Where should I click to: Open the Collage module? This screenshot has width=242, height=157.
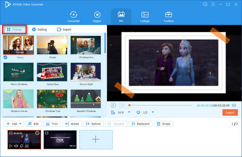(145, 17)
